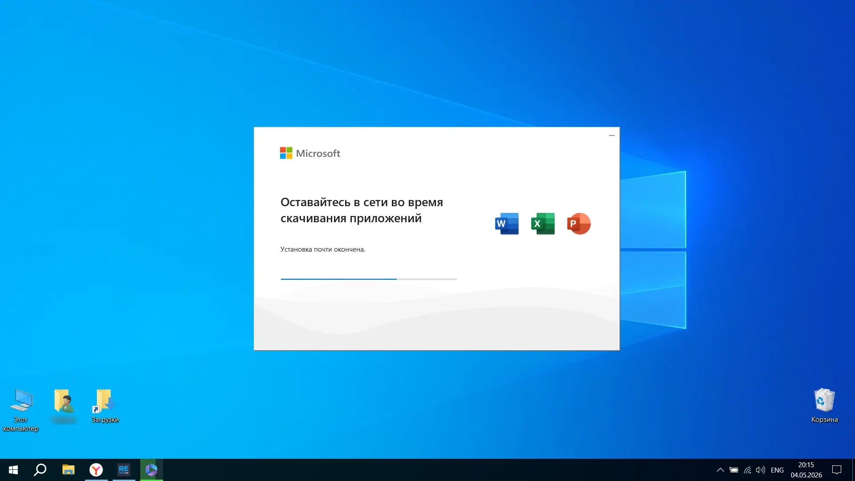Open clock and date 20:15 flyout

pyautogui.click(x=806, y=470)
